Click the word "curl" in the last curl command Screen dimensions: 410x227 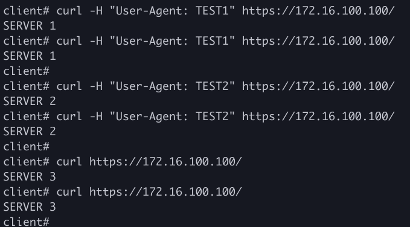(x=69, y=192)
